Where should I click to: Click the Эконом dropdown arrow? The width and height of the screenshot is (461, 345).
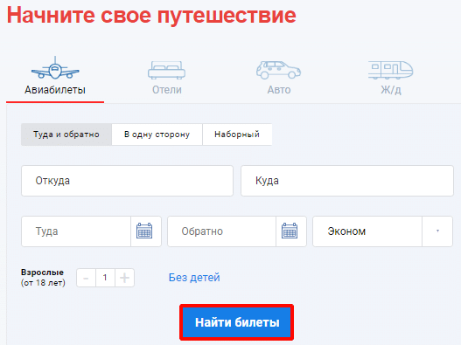(437, 231)
